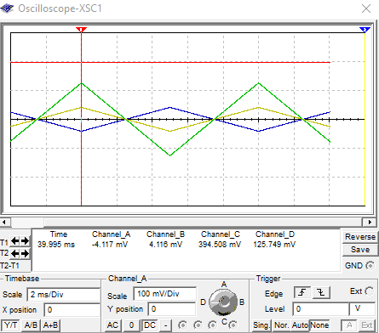Click trigger source A button
379x333 pixels.
(349, 325)
